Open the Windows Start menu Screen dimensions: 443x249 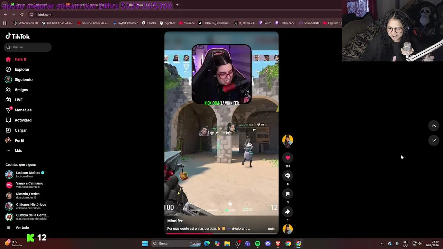point(145,243)
